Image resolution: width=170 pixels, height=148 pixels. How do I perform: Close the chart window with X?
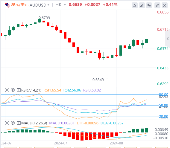[x=165, y=5]
